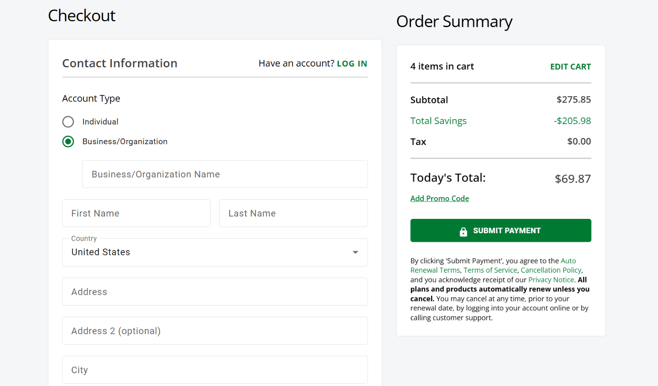This screenshot has width=658, height=386.
Task: Click EDIT CART link
Action: pos(570,67)
